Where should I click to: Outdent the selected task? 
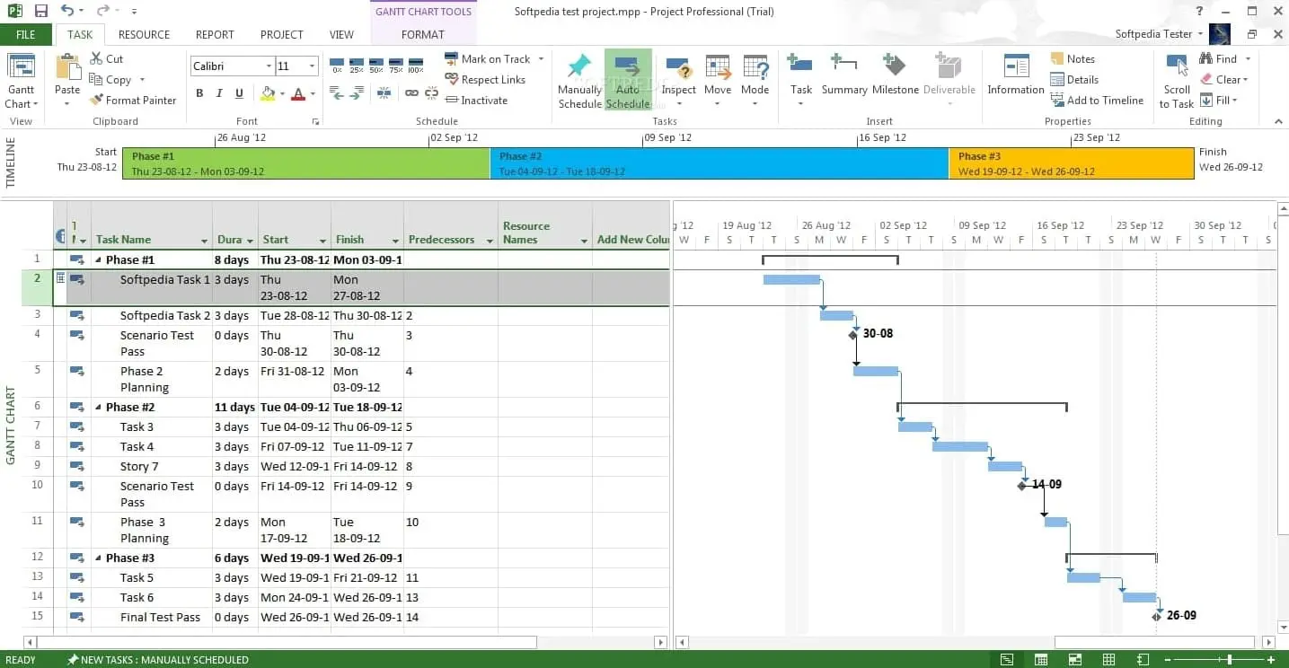pyautogui.click(x=337, y=92)
